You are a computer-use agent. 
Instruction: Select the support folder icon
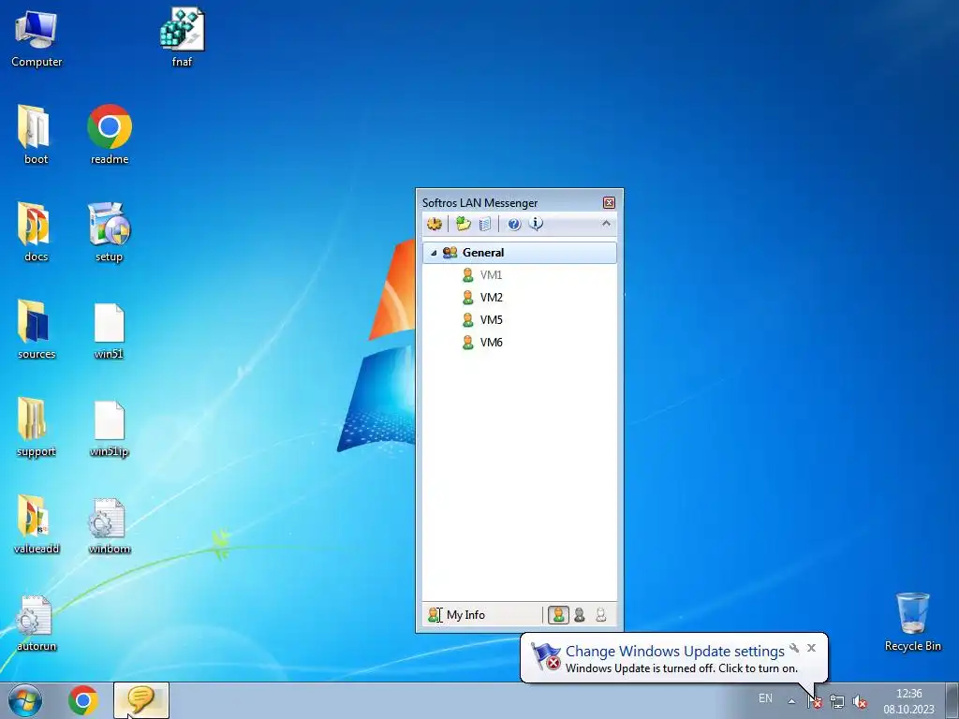click(x=37, y=427)
